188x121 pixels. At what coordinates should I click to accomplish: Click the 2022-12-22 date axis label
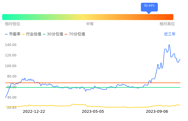point(34,111)
